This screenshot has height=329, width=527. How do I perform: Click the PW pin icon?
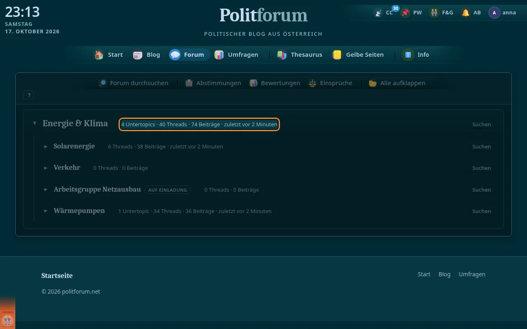click(x=406, y=13)
